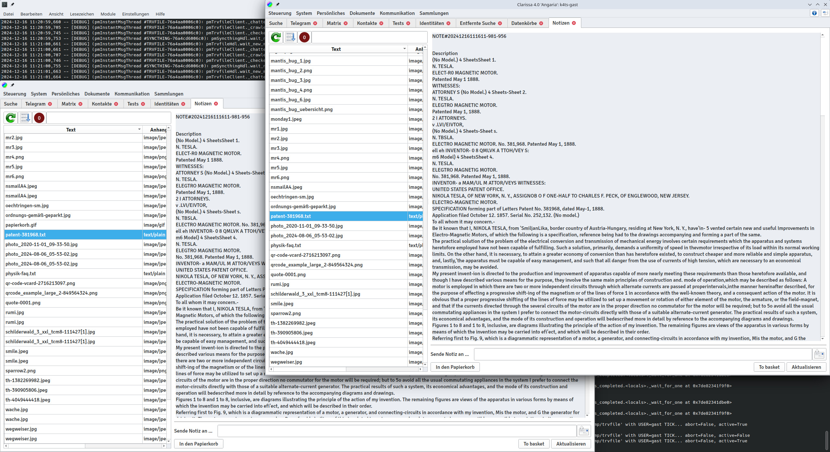Viewport: 830px width, 452px height.
Task: Focus the filter field in front window toolbar
Action: 369,38
